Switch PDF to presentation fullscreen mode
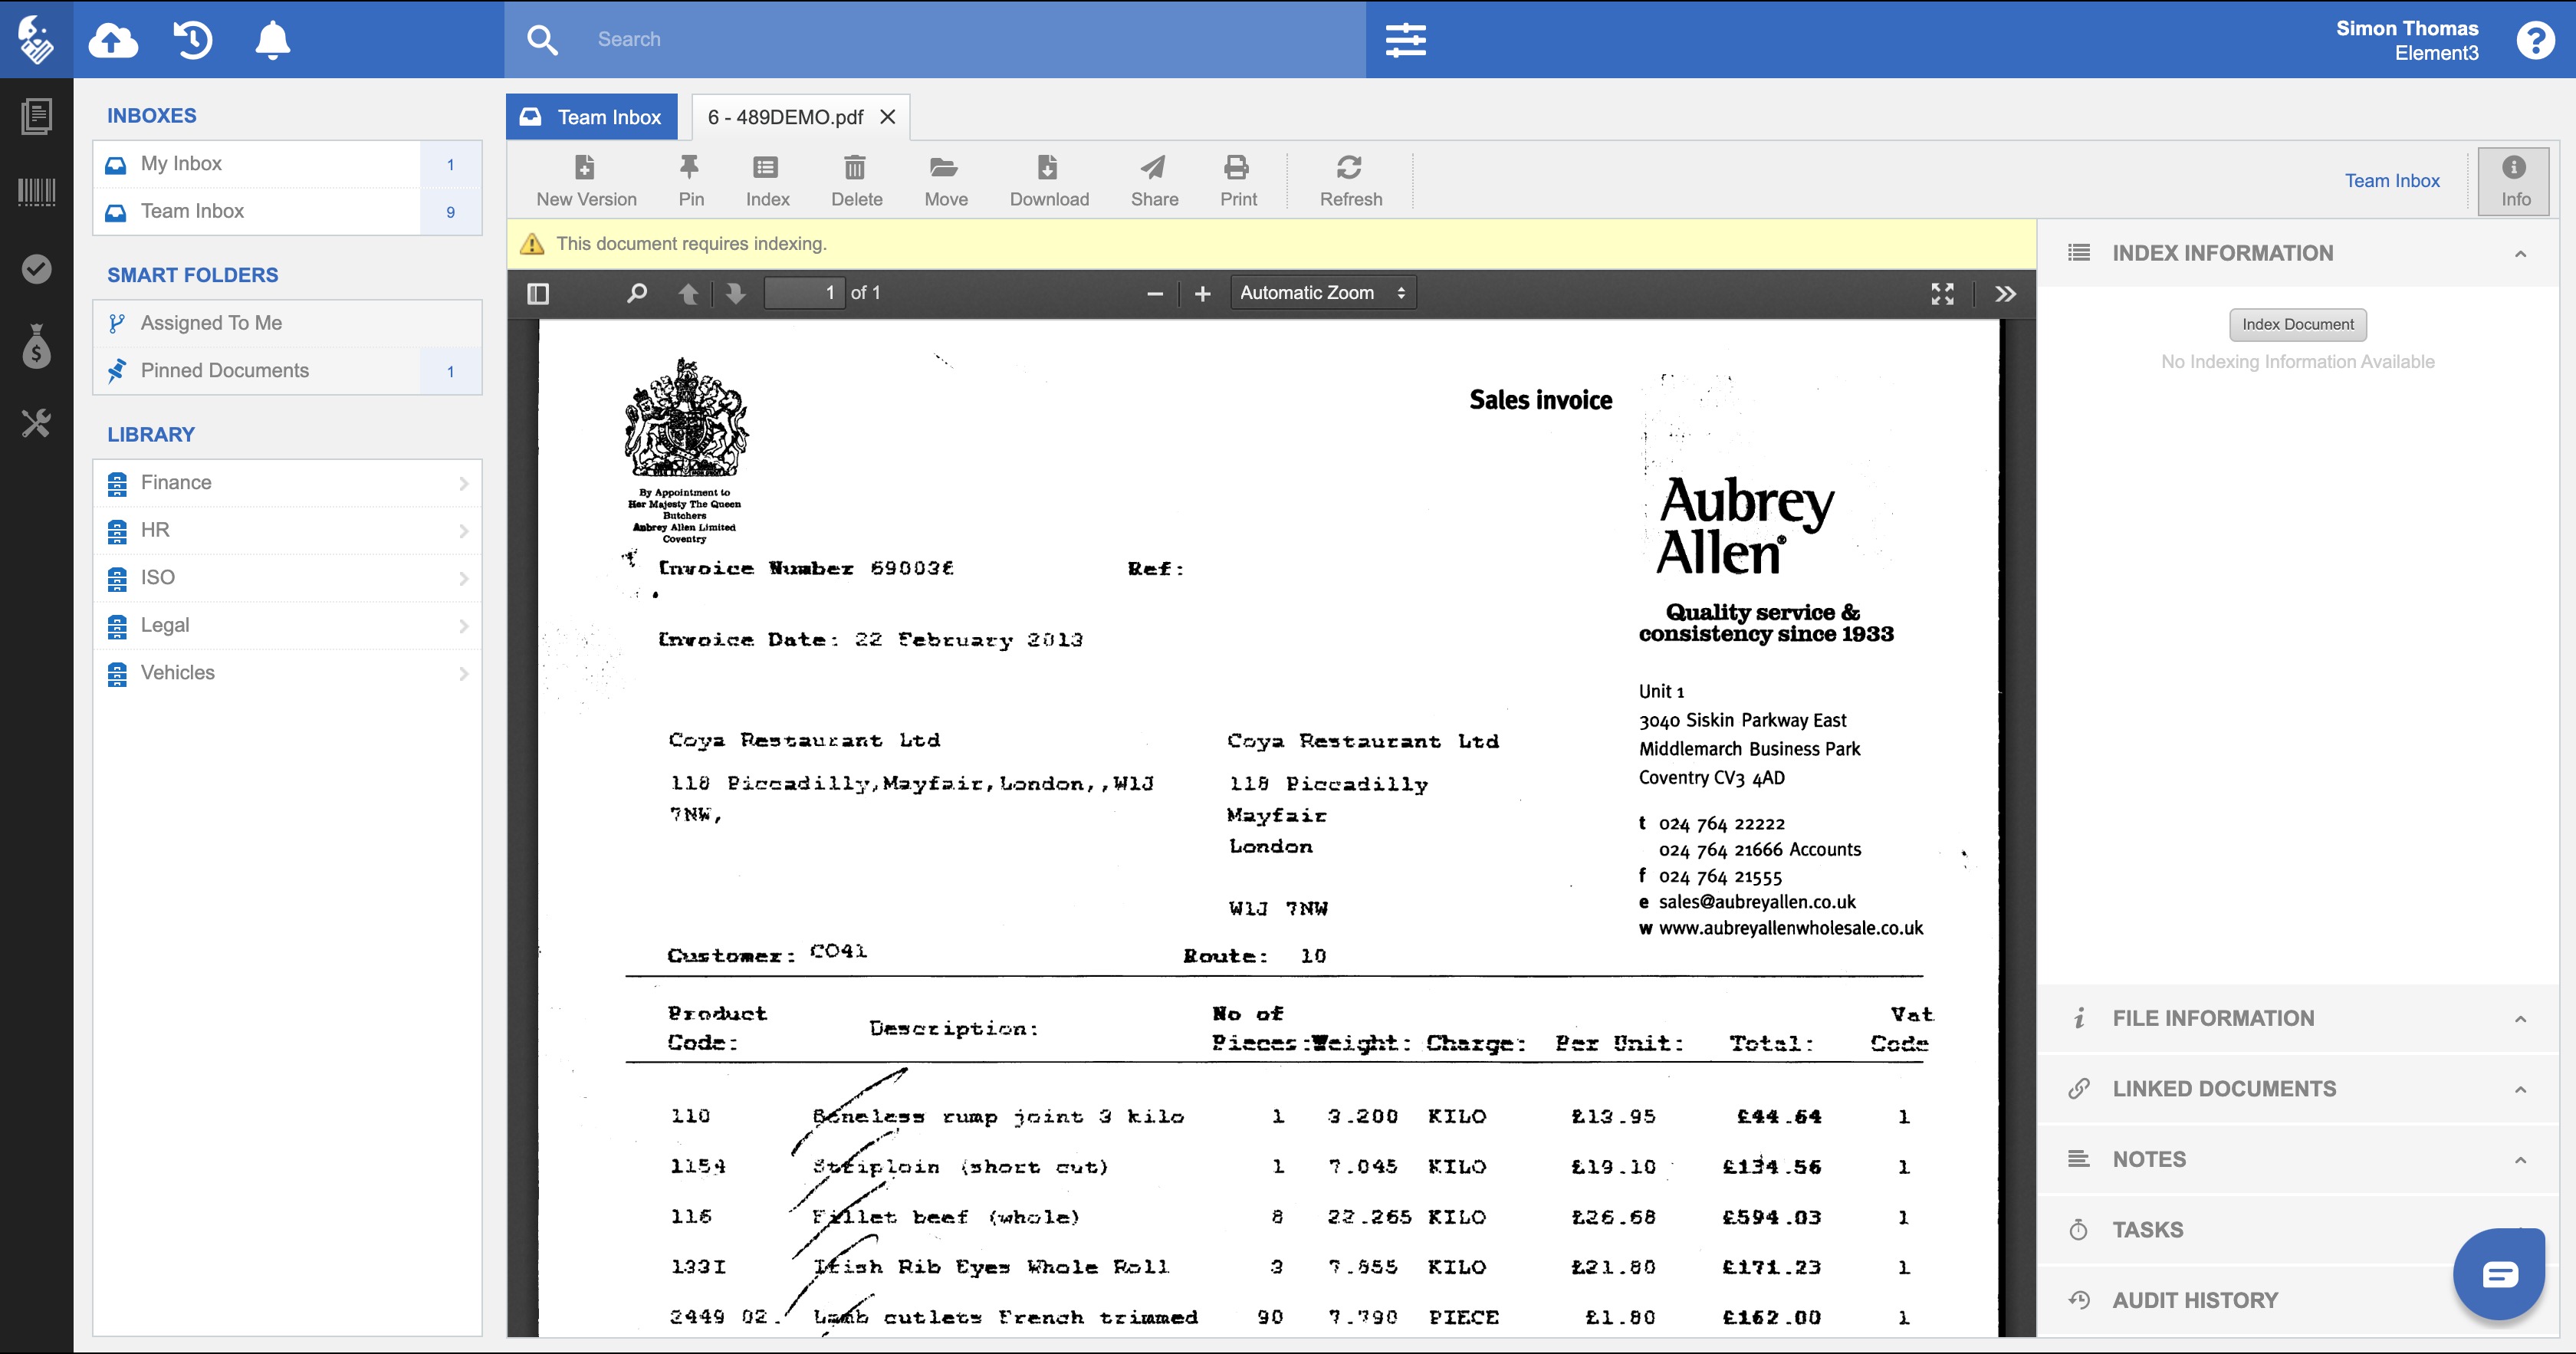 pos(1942,293)
